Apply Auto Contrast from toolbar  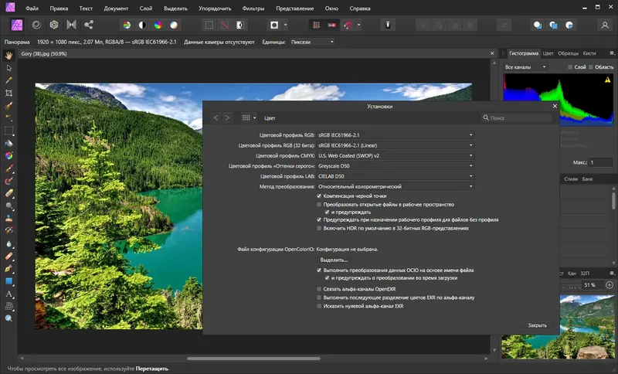pos(142,25)
